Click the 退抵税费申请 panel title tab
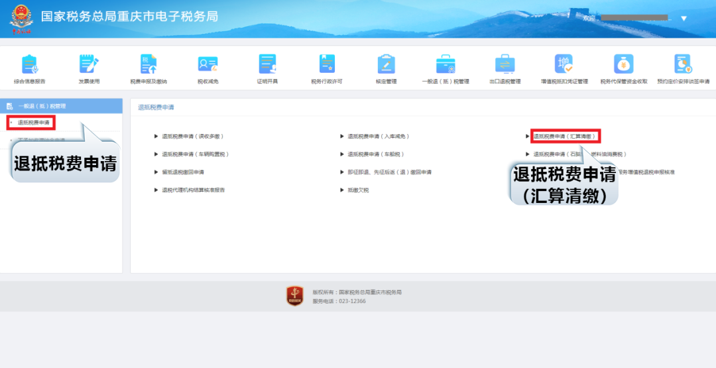This screenshot has width=716, height=368. tap(156, 107)
